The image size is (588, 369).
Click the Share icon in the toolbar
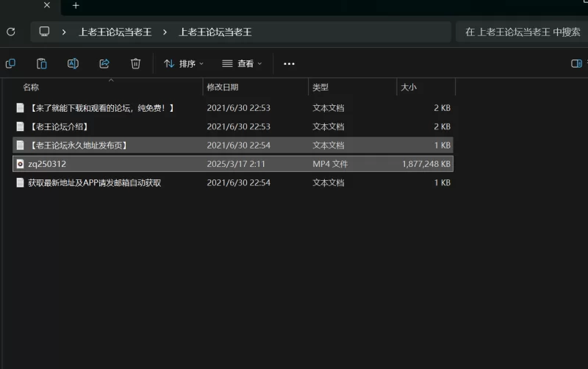(104, 64)
